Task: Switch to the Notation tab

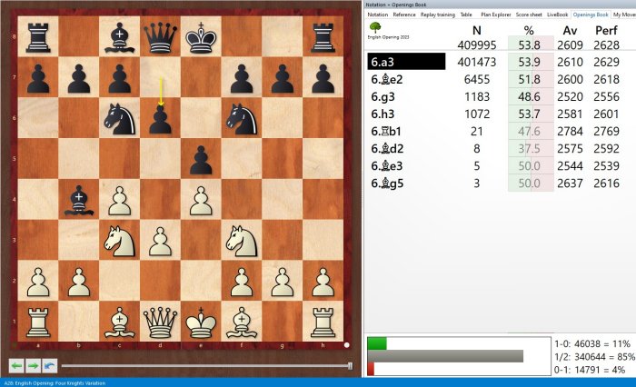Action: (x=377, y=15)
